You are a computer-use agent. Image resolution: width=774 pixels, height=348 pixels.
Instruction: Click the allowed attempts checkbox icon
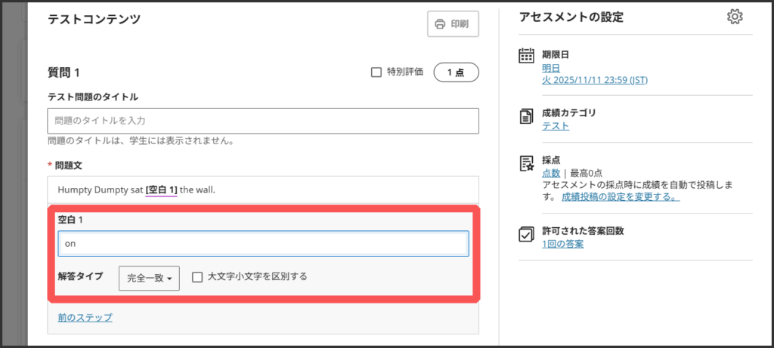tap(527, 234)
